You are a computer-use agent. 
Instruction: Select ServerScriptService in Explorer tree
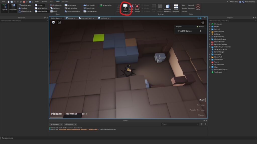coord(221,49)
